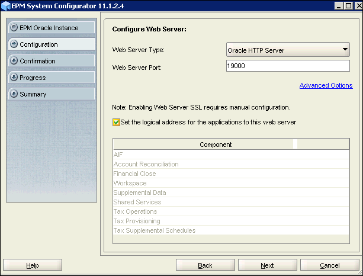Viewport: 363px width, 276px height.
Task: Select the AIF component row
Action: 231,155
